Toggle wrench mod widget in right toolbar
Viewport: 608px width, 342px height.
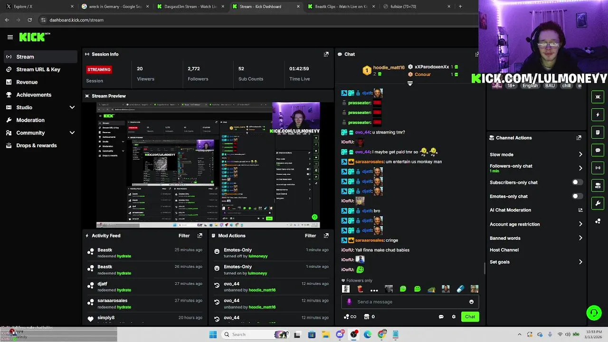598,203
